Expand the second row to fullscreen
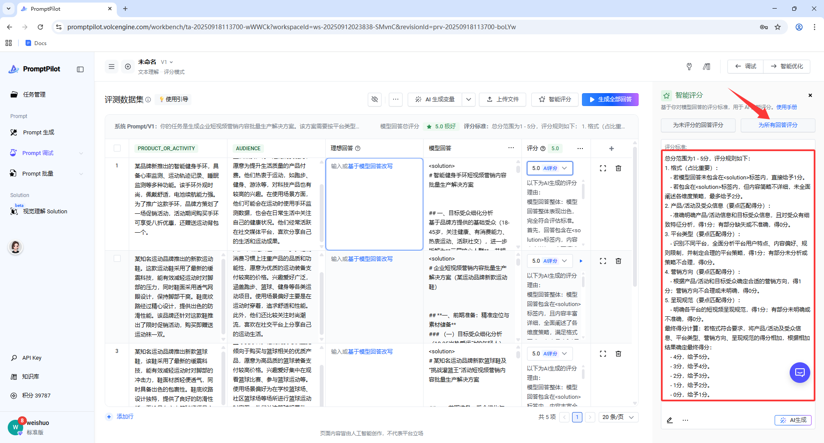 click(x=603, y=261)
